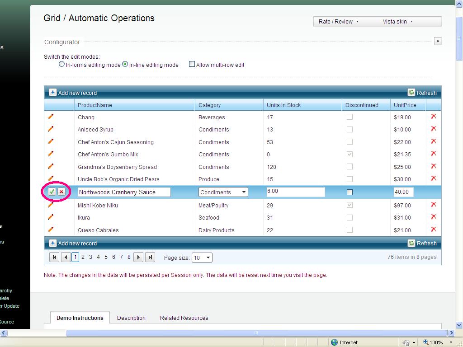The image size is (463, 347).
Task: Open the Related Resources tab
Action: [x=184, y=318]
